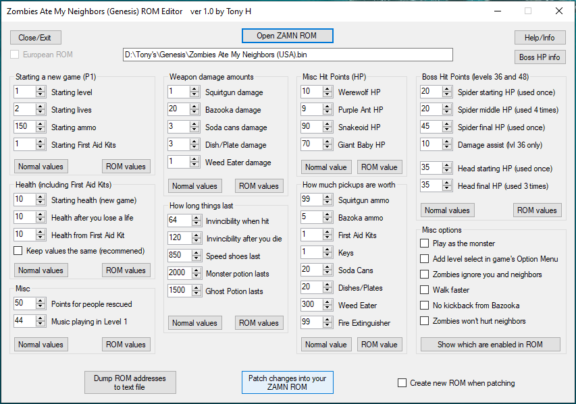
Task: Patch changes into your ZAMN ROM
Action: pyautogui.click(x=287, y=382)
